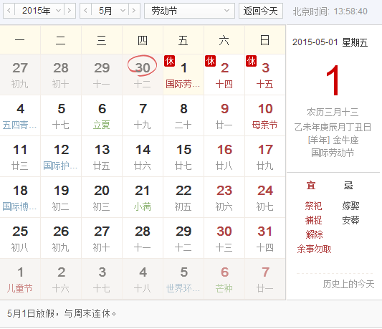Image resolution: width=382 pixels, height=329 pixels.
Task: Select May 6 立夏
Action: tap(102, 115)
